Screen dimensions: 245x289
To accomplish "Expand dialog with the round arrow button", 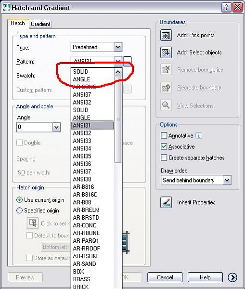I will coord(232,277).
